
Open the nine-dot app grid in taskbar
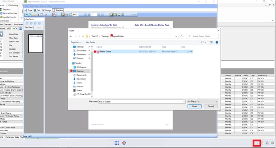coord(117,143)
